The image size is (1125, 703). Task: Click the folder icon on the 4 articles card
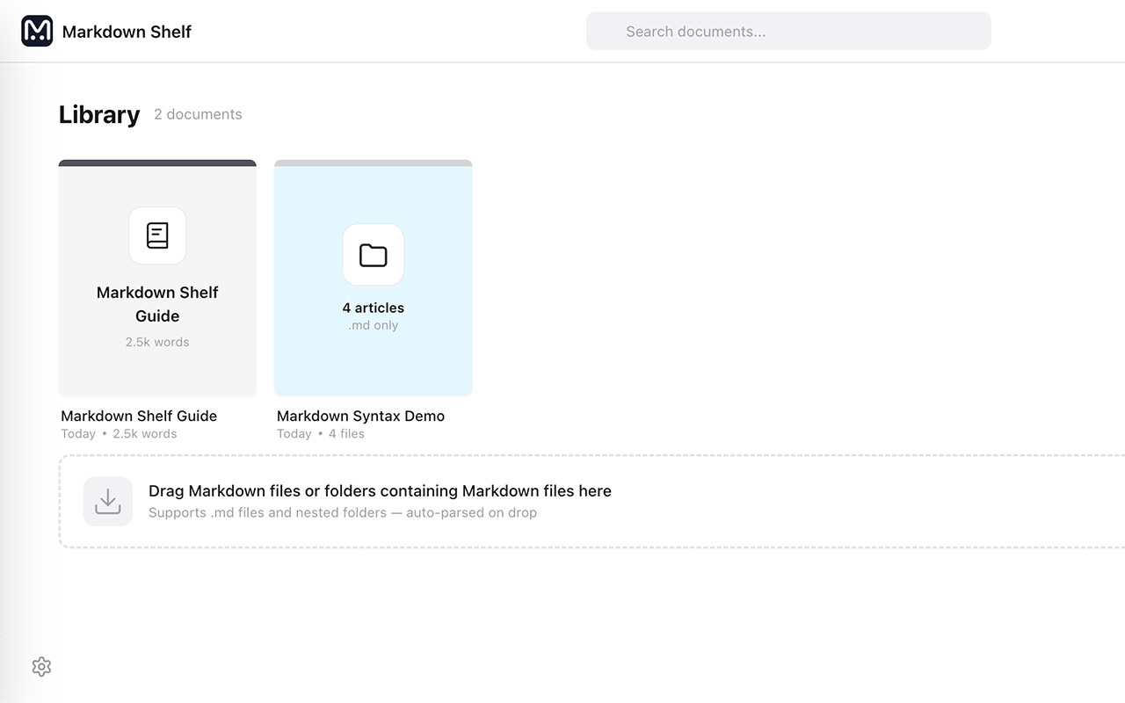(x=374, y=255)
